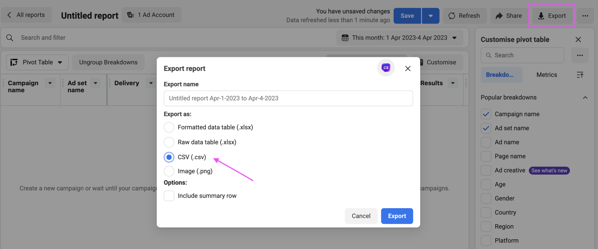Click the CS app icon in the dialog
Image resolution: width=598 pixels, height=249 pixels.
[x=386, y=67]
